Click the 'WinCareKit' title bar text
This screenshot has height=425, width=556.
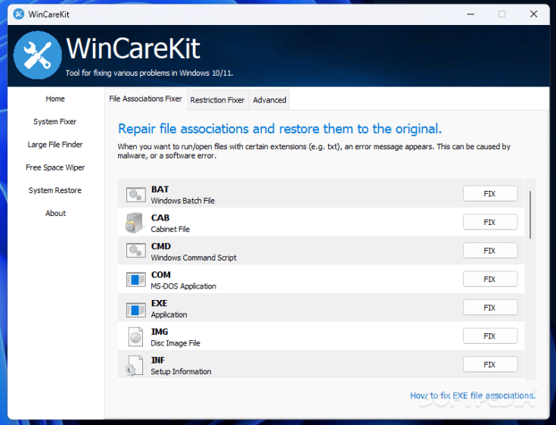(x=49, y=14)
